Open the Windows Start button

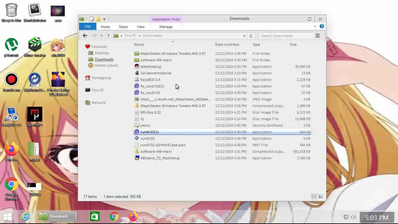tap(8, 216)
